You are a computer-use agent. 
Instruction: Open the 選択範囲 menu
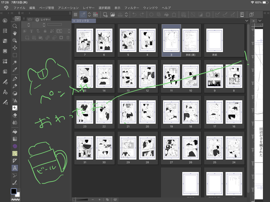tap(104, 8)
